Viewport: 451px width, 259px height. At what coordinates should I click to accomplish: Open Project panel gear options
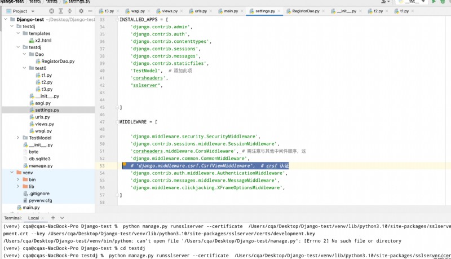point(81,11)
